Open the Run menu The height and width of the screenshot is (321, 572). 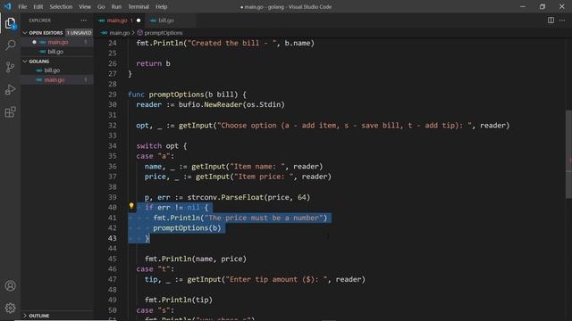coord(116,6)
